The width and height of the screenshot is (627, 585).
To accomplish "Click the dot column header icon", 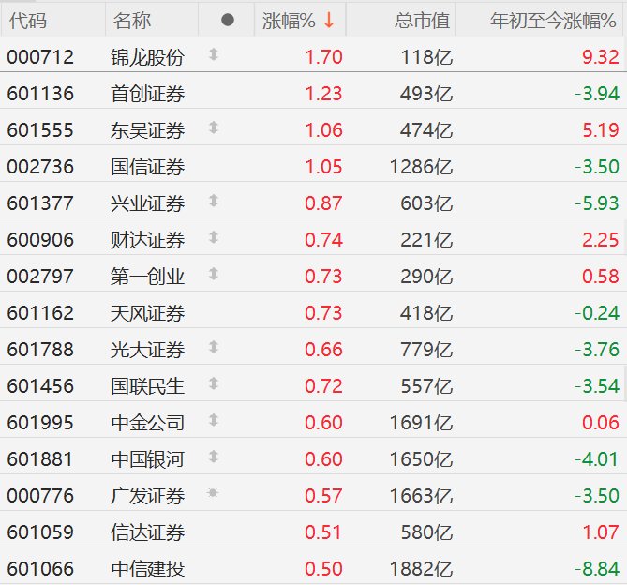I will coord(228,20).
